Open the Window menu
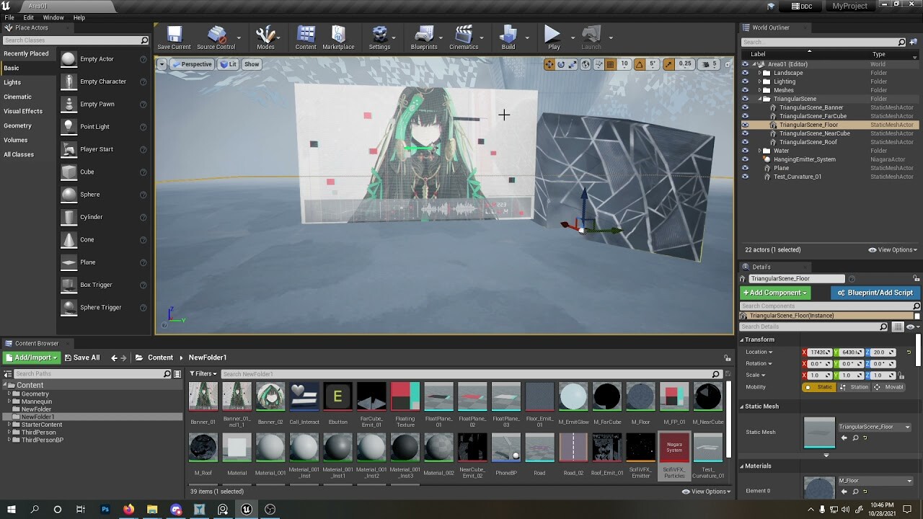Image resolution: width=923 pixels, height=519 pixels. click(53, 17)
